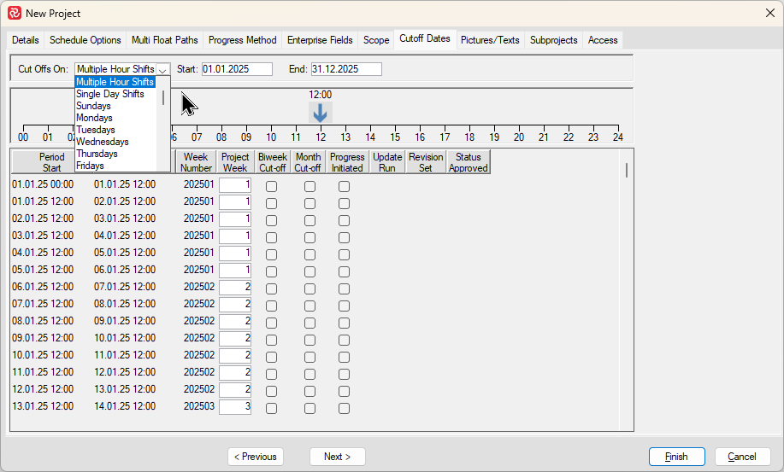
Task: Tick Progress Initiated for period 13.01.25 12:00
Action: click(344, 408)
